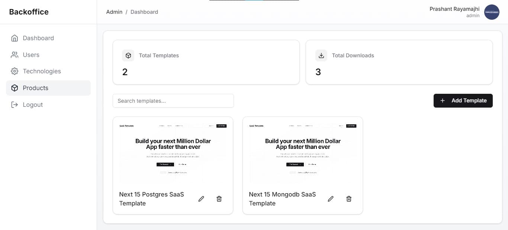Viewport: 508px width, 230px height.
Task: Click the search templates input field
Action: [x=173, y=100]
